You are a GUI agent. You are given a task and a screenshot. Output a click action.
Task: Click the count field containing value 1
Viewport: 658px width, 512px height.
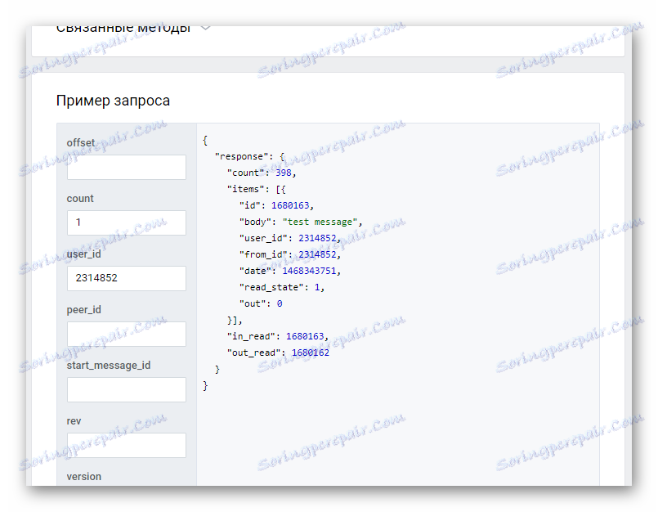tap(126, 222)
